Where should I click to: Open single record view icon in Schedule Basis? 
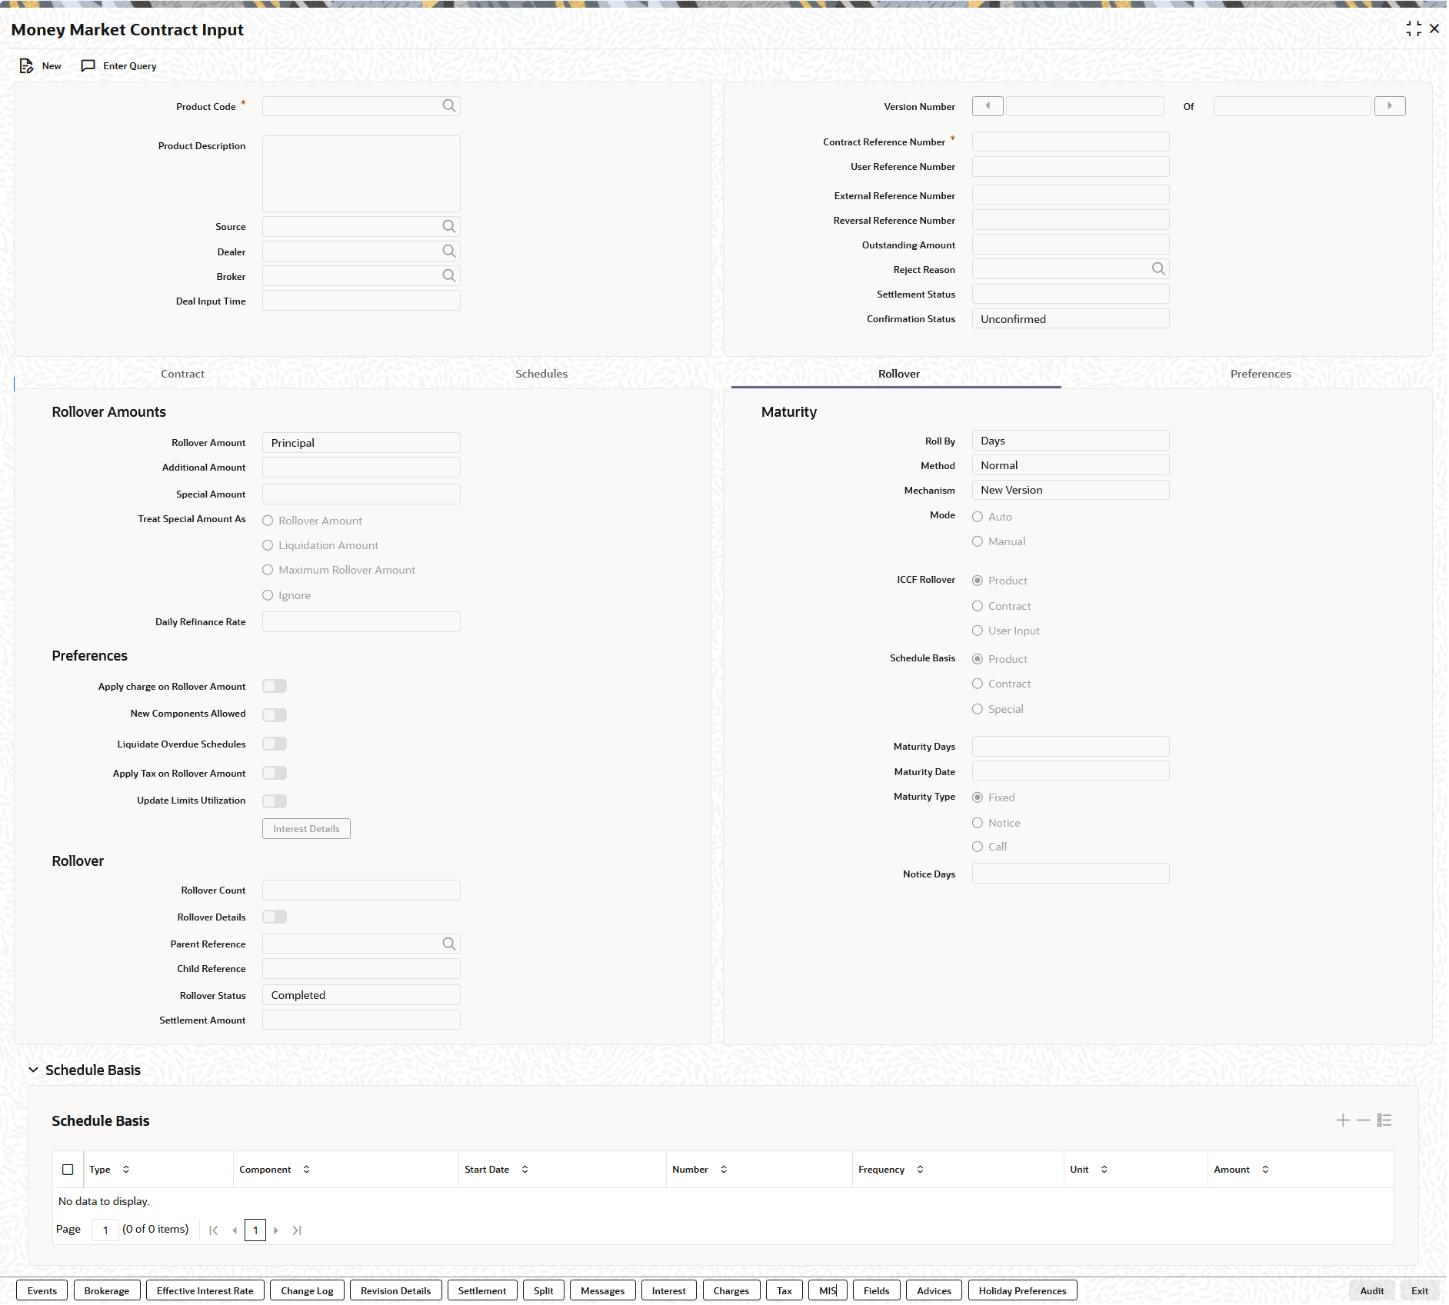(1384, 1120)
